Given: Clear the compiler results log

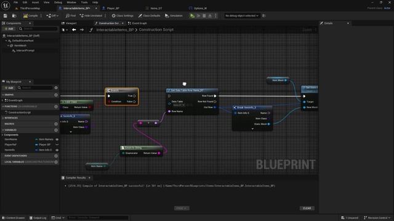Looking at the screenshot, I should 307,208.
